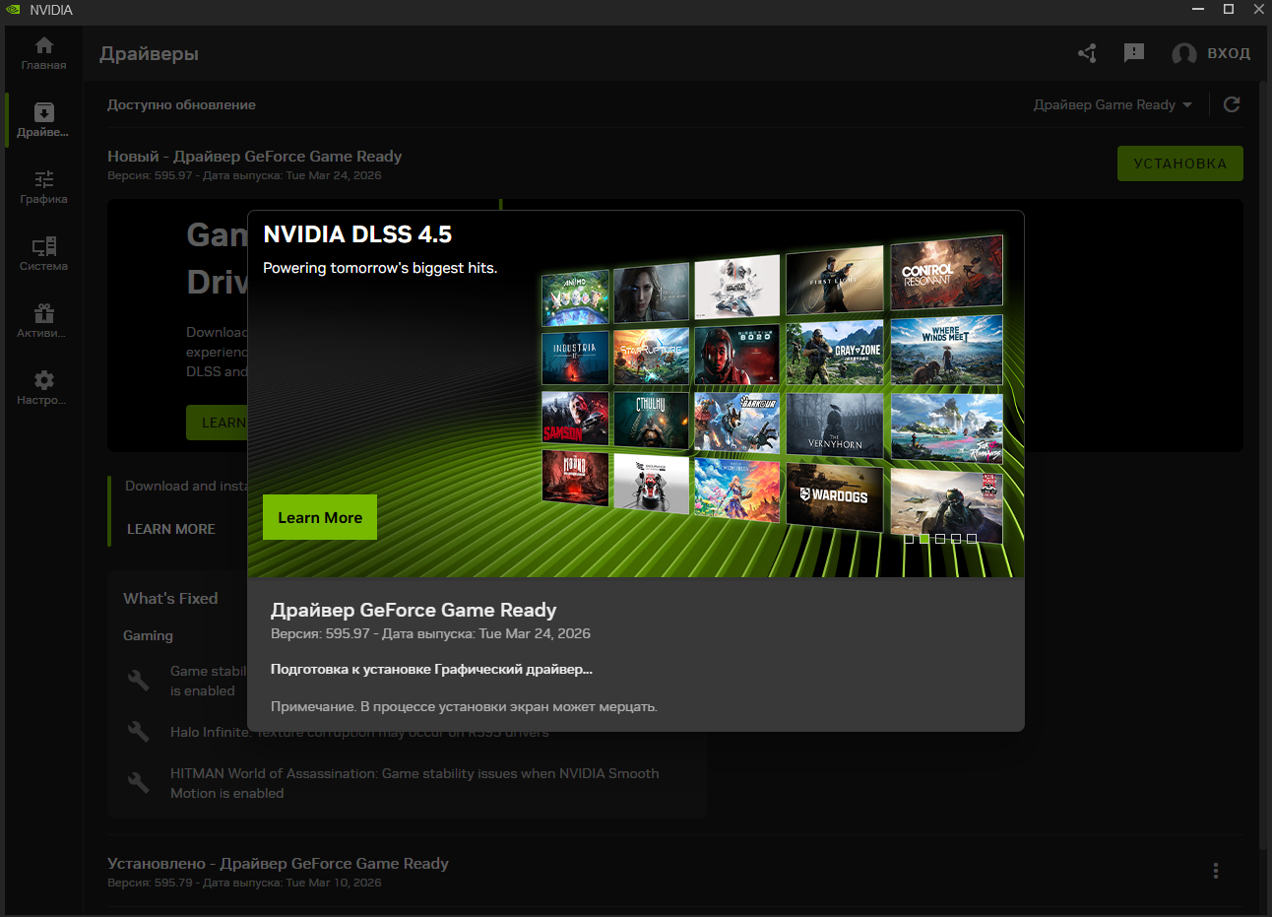Click the Control Resonant game tile
Image resolution: width=1272 pixels, height=917 pixels.
[946, 272]
